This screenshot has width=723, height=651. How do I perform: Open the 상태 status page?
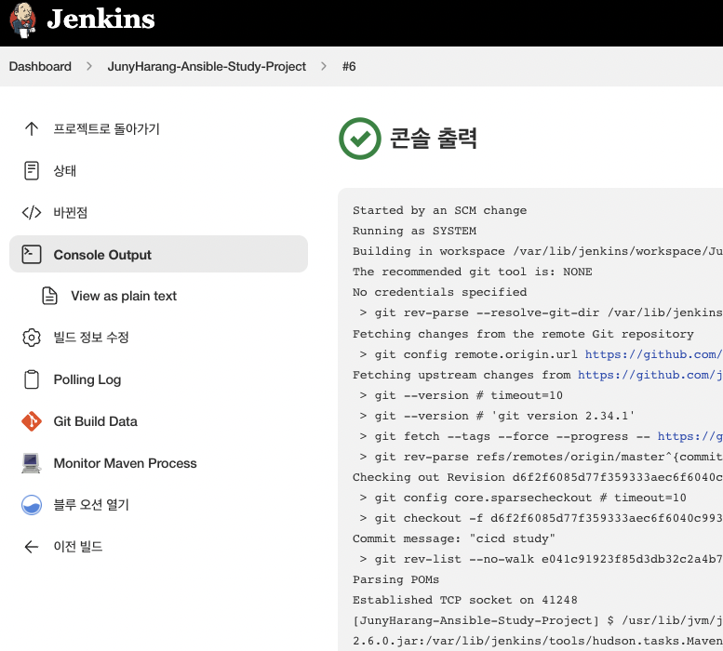pos(64,170)
